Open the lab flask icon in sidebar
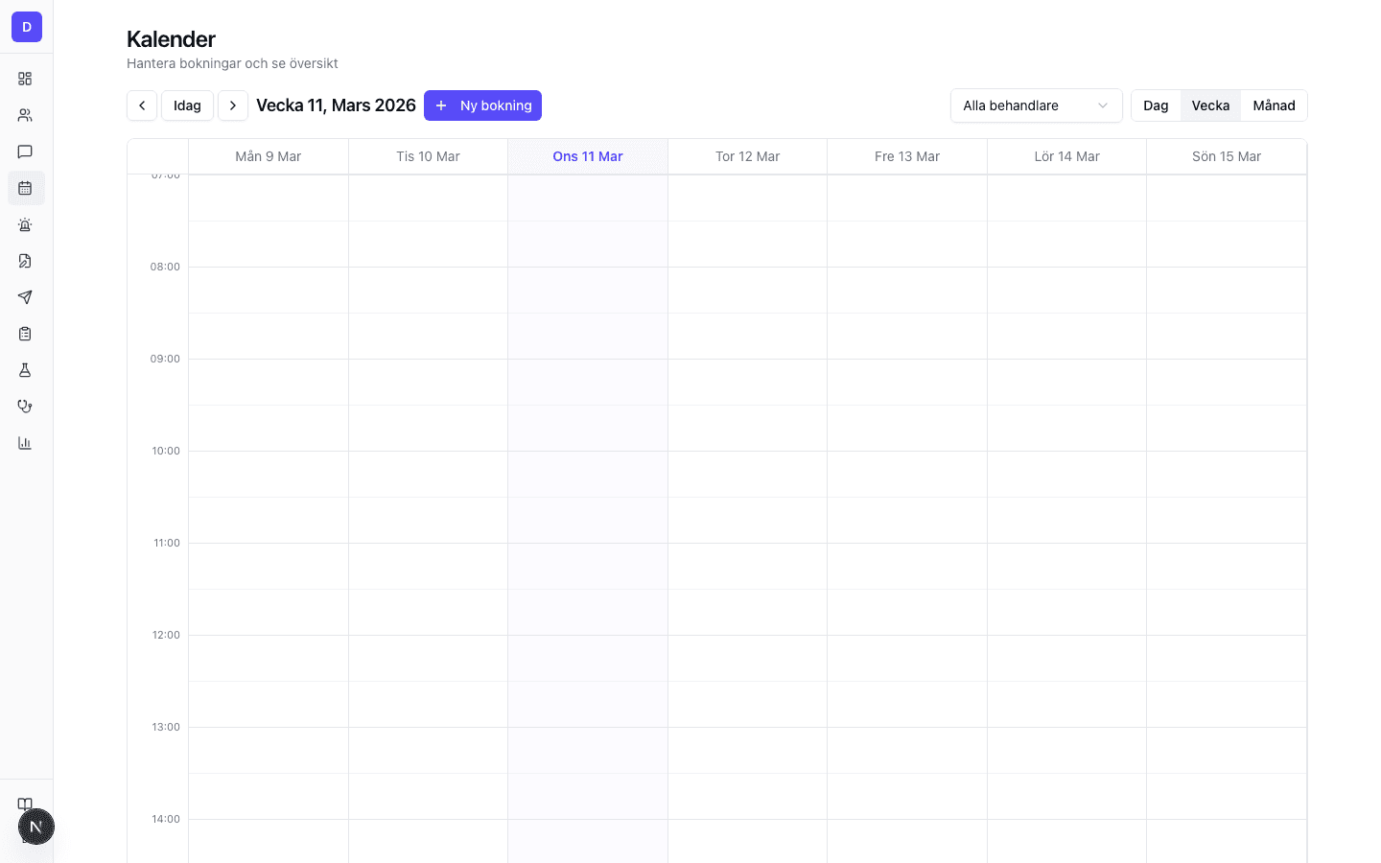The image size is (1381, 863). point(25,370)
